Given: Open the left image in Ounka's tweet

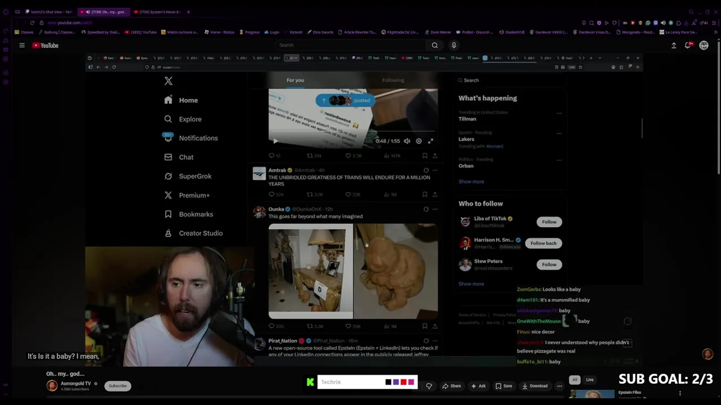Looking at the screenshot, I should [x=310, y=271].
